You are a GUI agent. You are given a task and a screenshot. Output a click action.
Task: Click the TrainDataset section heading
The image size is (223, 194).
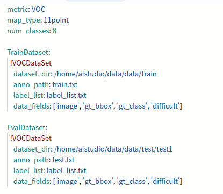click(x=28, y=52)
